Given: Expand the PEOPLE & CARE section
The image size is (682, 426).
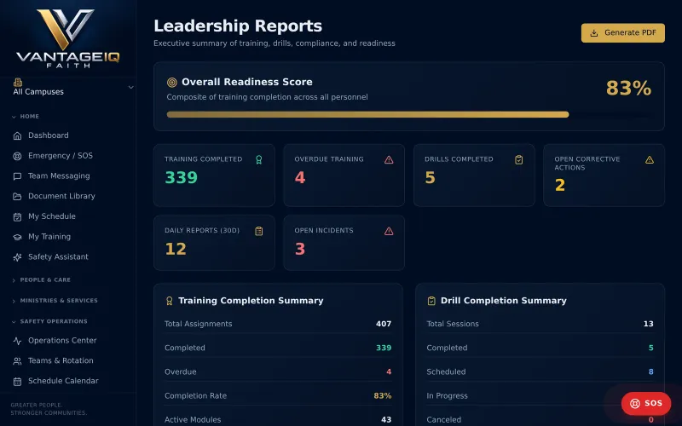Looking at the screenshot, I should [41, 280].
